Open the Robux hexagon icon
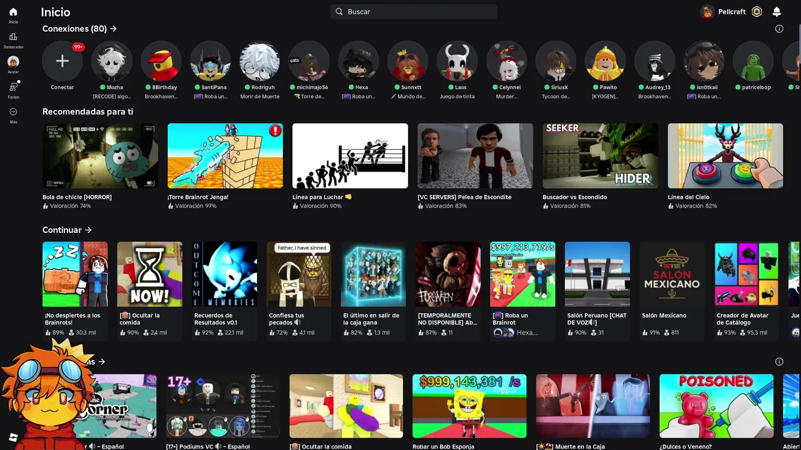 click(x=757, y=11)
